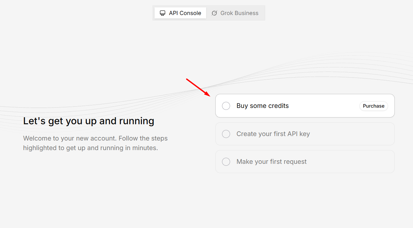Click empty right side of first request card
This screenshot has height=228, width=413.
[352, 162]
